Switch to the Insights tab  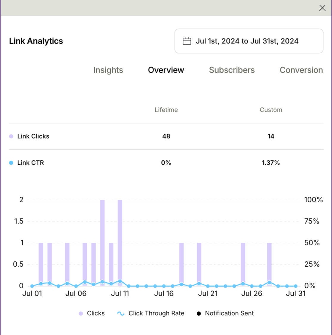pyautogui.click(x=108, y=70)
